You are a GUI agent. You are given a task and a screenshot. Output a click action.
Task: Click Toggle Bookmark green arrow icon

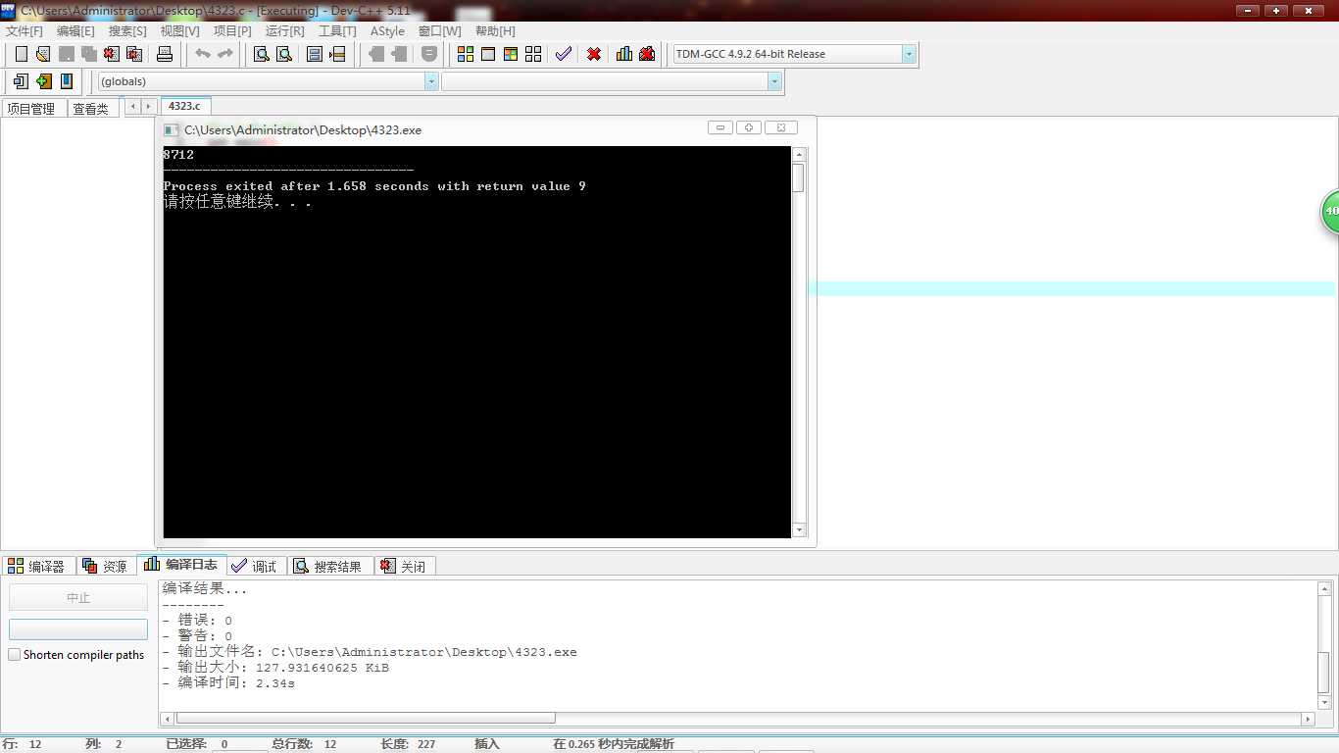[x=43, y=81]
